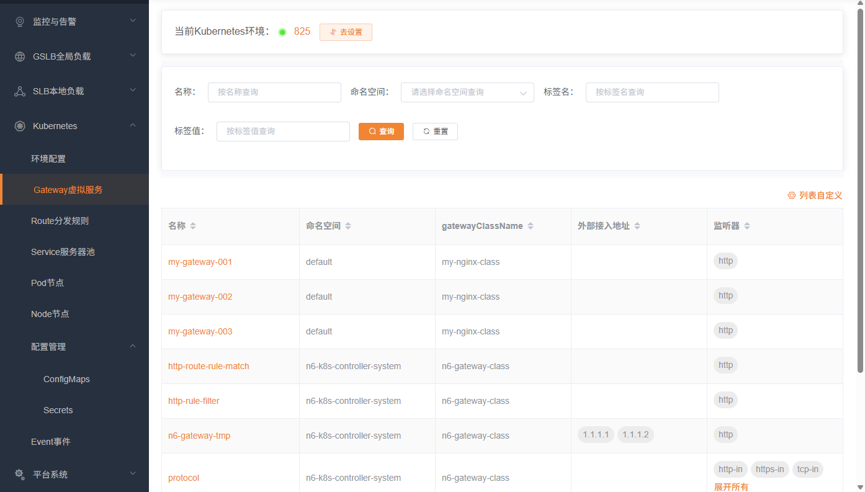865x492 pixels.
Task: Go to Service服务器池 page
Action: coord(63,252)
